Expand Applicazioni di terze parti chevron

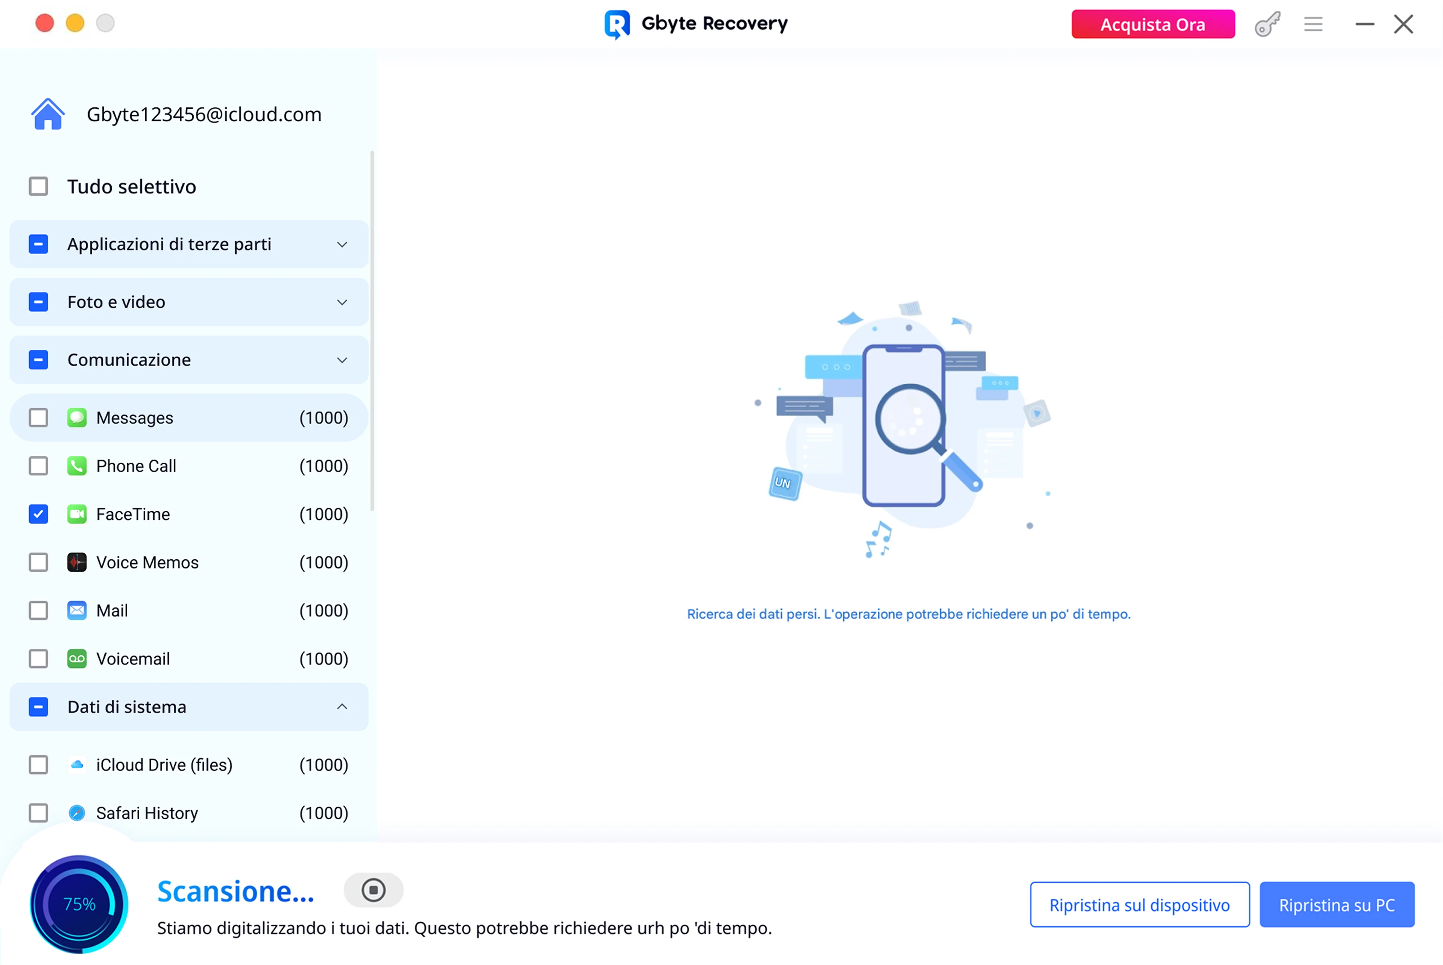click(x=342, y=244)
